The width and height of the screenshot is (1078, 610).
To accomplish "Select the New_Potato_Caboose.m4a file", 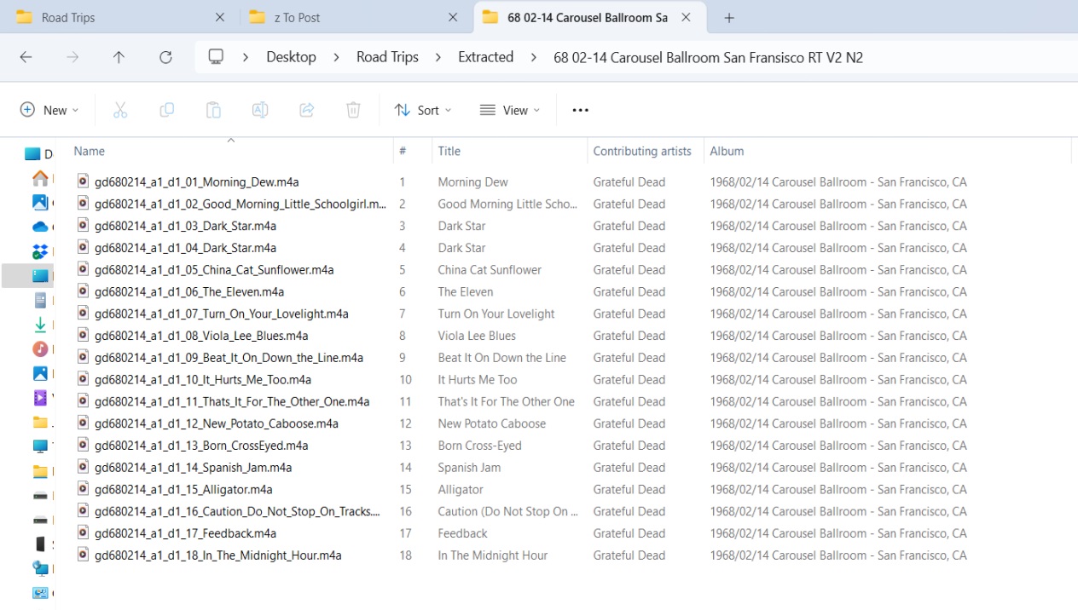I will 217,423.
